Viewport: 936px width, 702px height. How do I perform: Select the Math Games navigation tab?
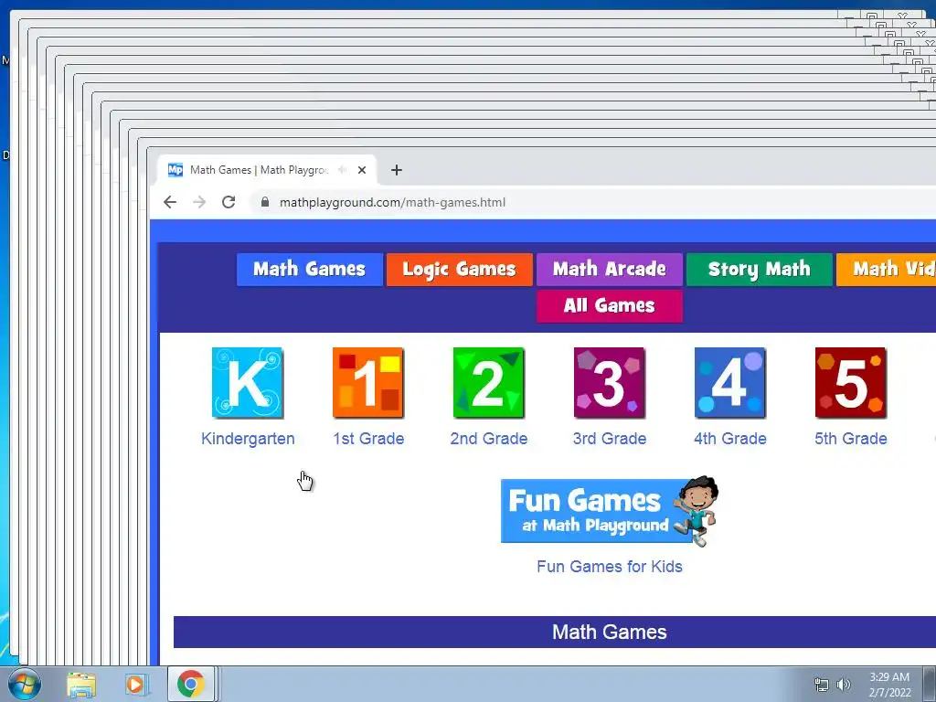pos(309,270)
